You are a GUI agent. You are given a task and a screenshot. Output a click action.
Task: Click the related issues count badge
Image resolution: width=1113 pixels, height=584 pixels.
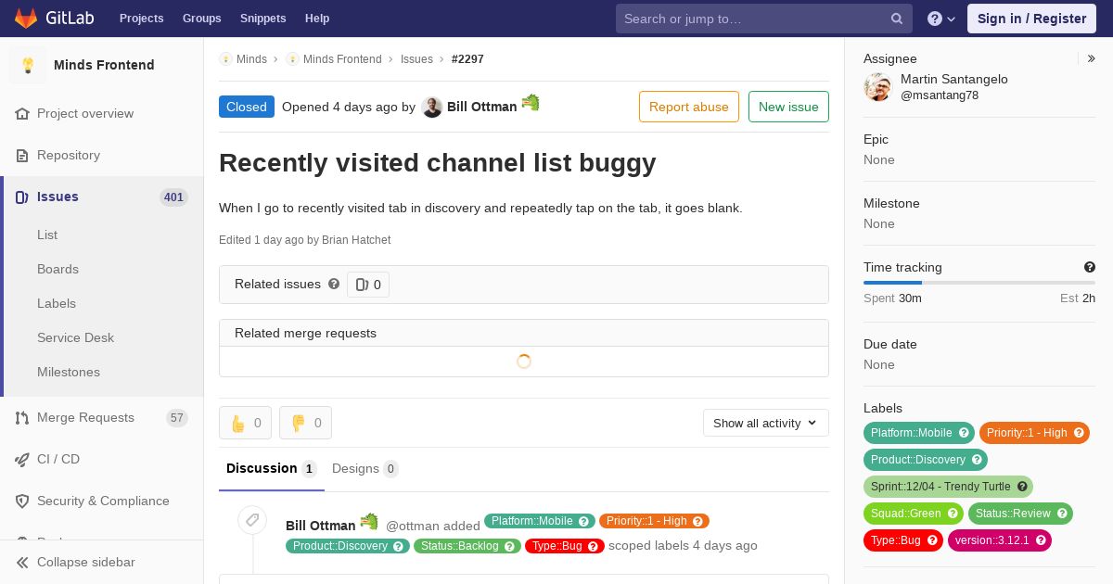point(368,285)
